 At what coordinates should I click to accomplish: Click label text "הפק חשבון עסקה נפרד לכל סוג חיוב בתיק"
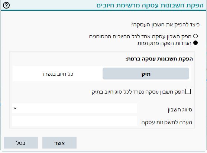(x=138, y=92)
